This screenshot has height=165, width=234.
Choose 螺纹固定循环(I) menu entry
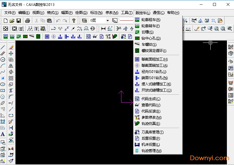coord(158,51)
